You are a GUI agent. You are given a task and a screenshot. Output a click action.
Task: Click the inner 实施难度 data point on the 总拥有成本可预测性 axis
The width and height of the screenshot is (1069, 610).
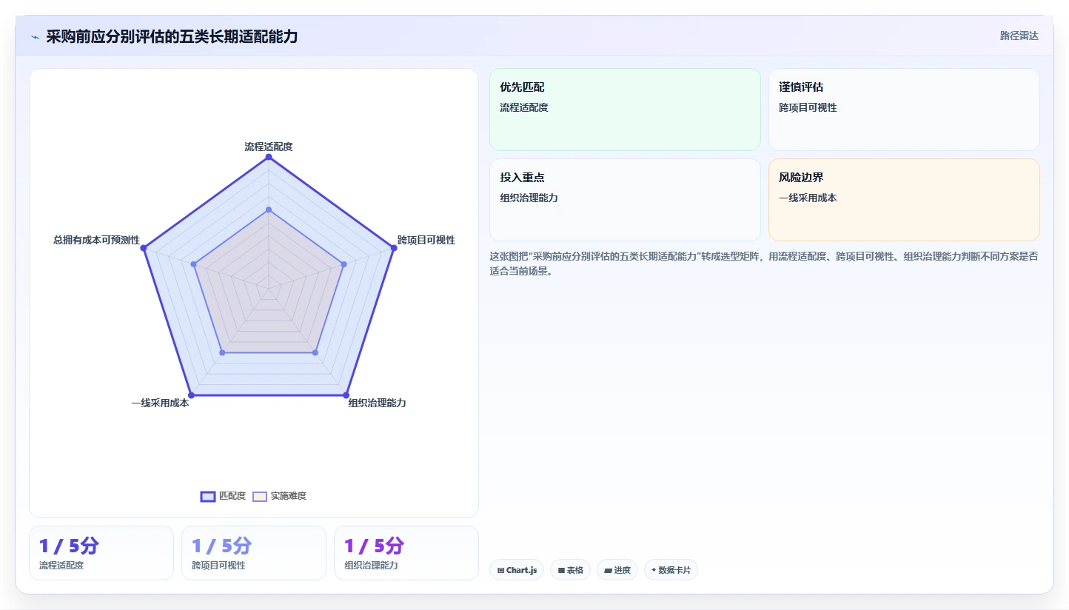pyautogui.click(x=193, y=264)
